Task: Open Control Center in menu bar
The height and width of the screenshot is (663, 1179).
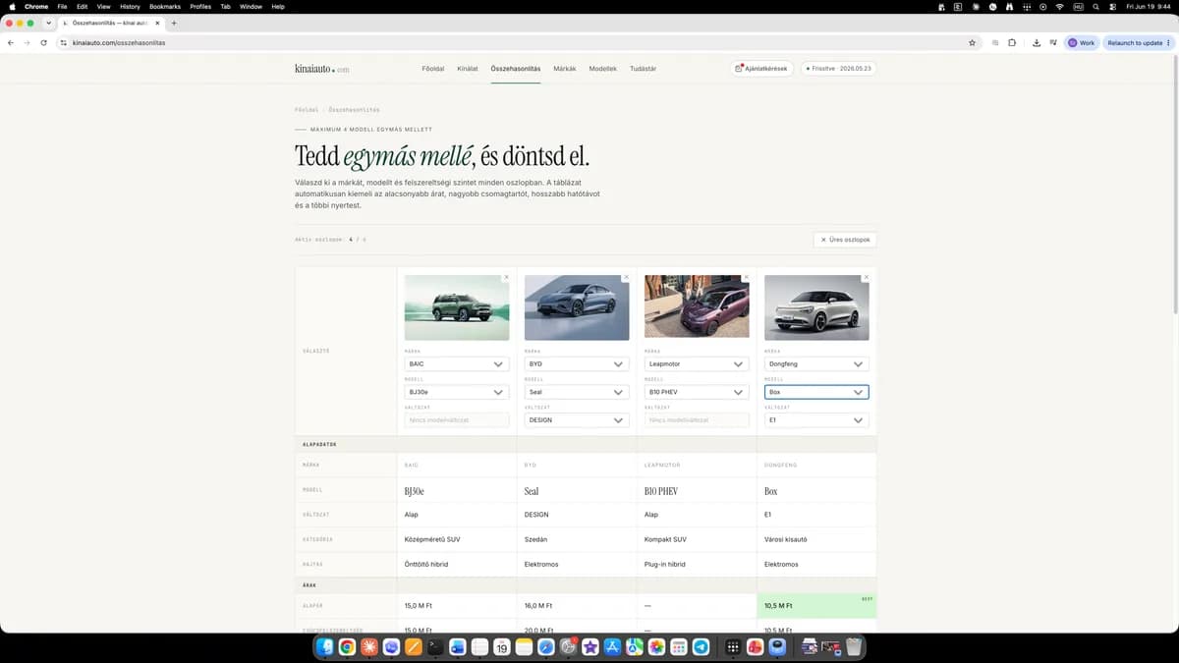Action: tap(1112, 6)
